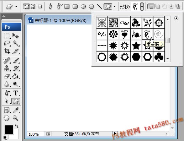Choose the Polygon tool in options bar
184x141 pixels.
(91, 6)
